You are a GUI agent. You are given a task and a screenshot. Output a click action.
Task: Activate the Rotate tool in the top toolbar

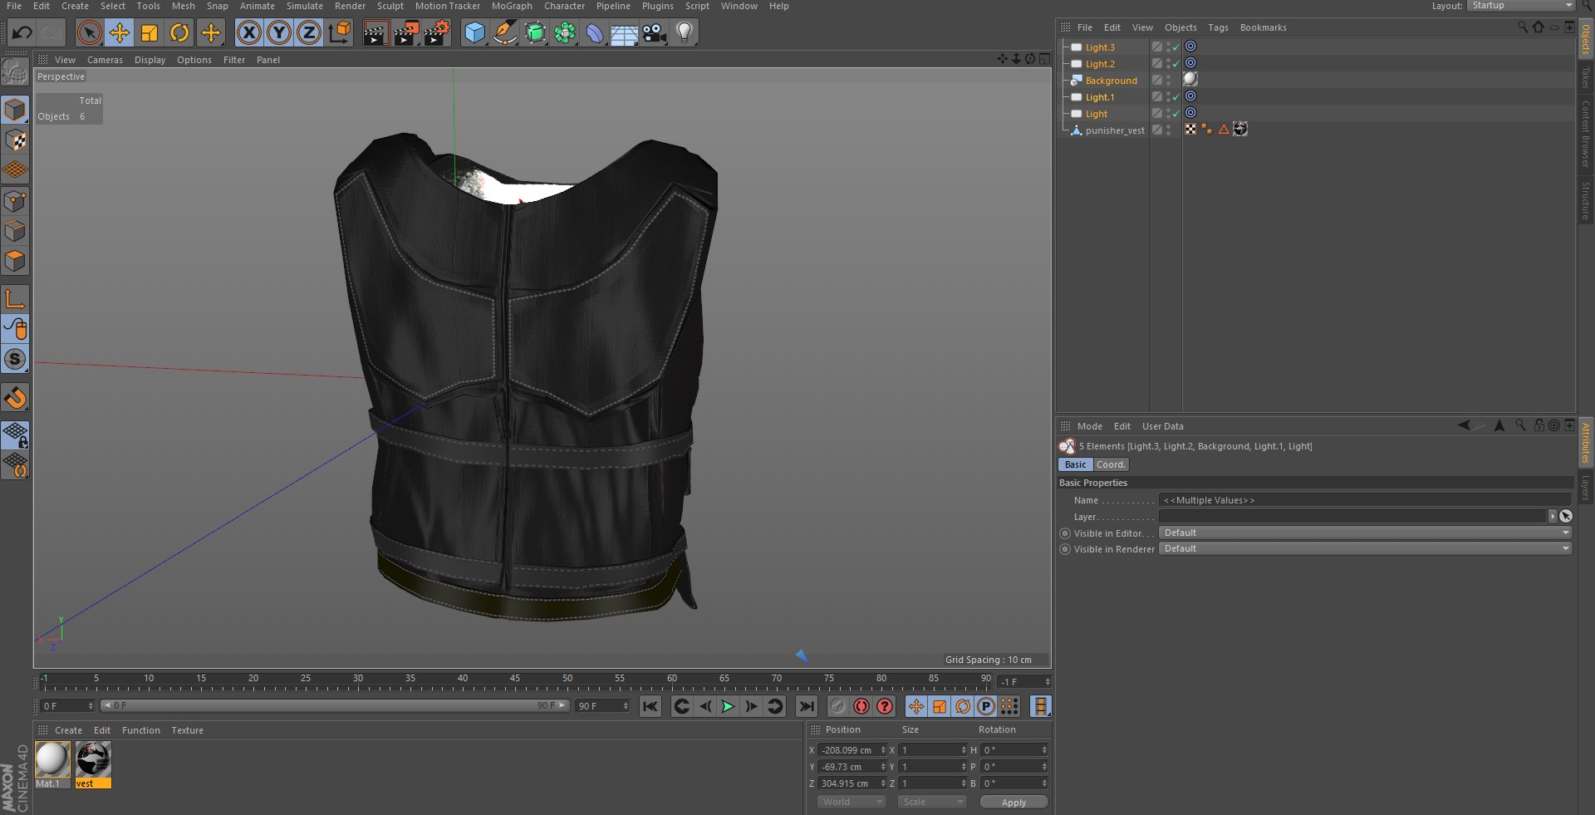[x=179, y=33]
